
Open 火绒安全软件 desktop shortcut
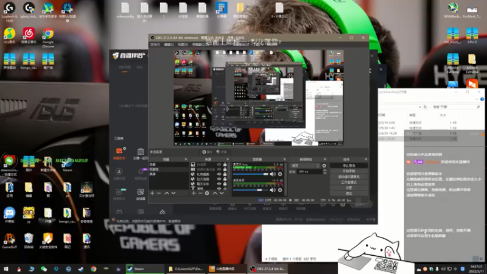coord(48,241)
